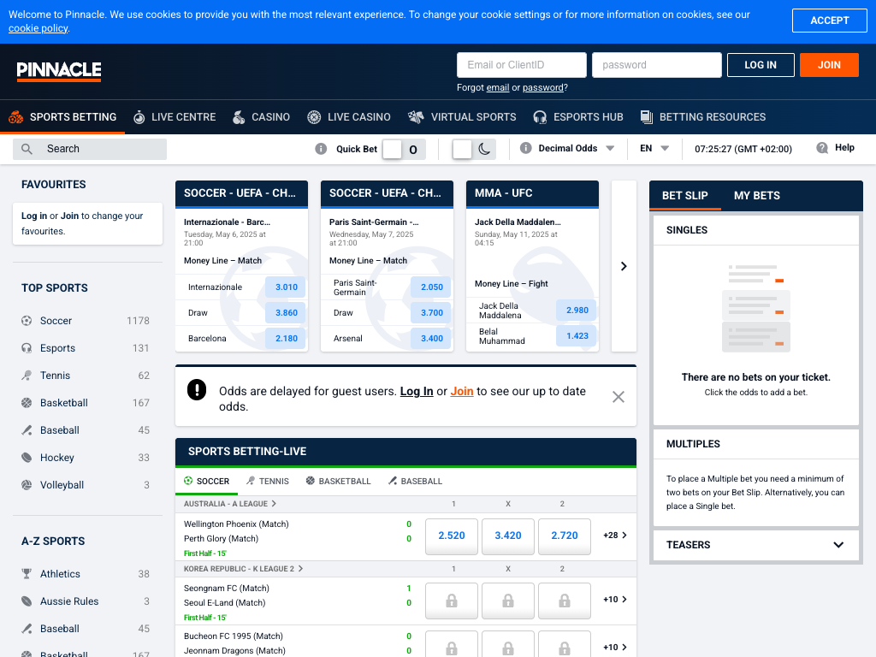876x657 pixels.
Task: Select the Tennis live betting tab
Action: pos(267,482)
